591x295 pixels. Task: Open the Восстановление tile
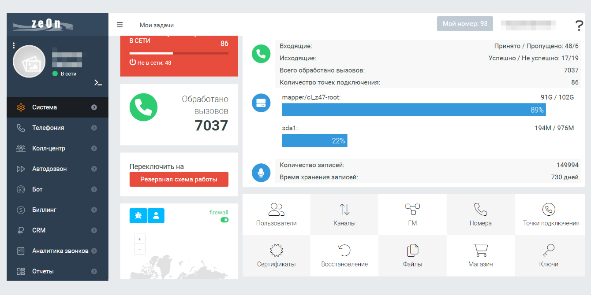344,256
